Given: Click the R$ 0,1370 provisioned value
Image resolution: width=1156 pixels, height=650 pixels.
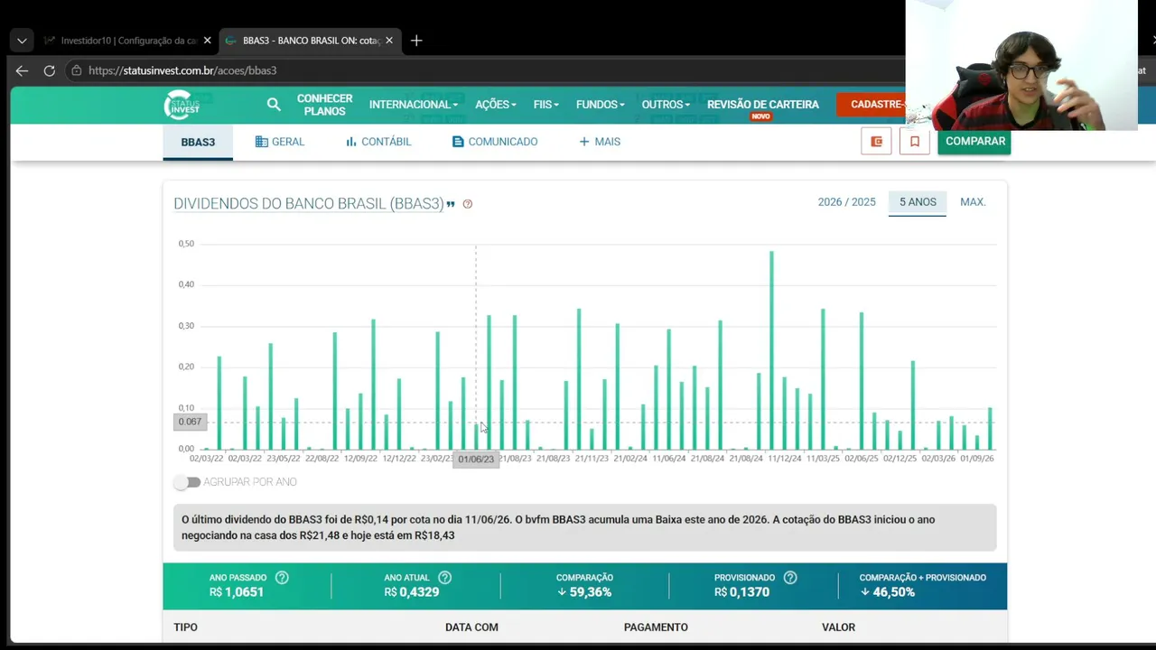Looking at the screenshot, I should pos(741,592).
